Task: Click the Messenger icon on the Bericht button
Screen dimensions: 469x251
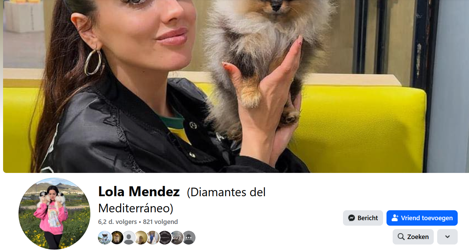Action: coord(351,218)
